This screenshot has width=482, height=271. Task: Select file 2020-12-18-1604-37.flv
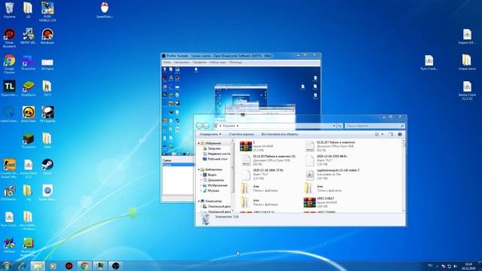click(262, 174)
